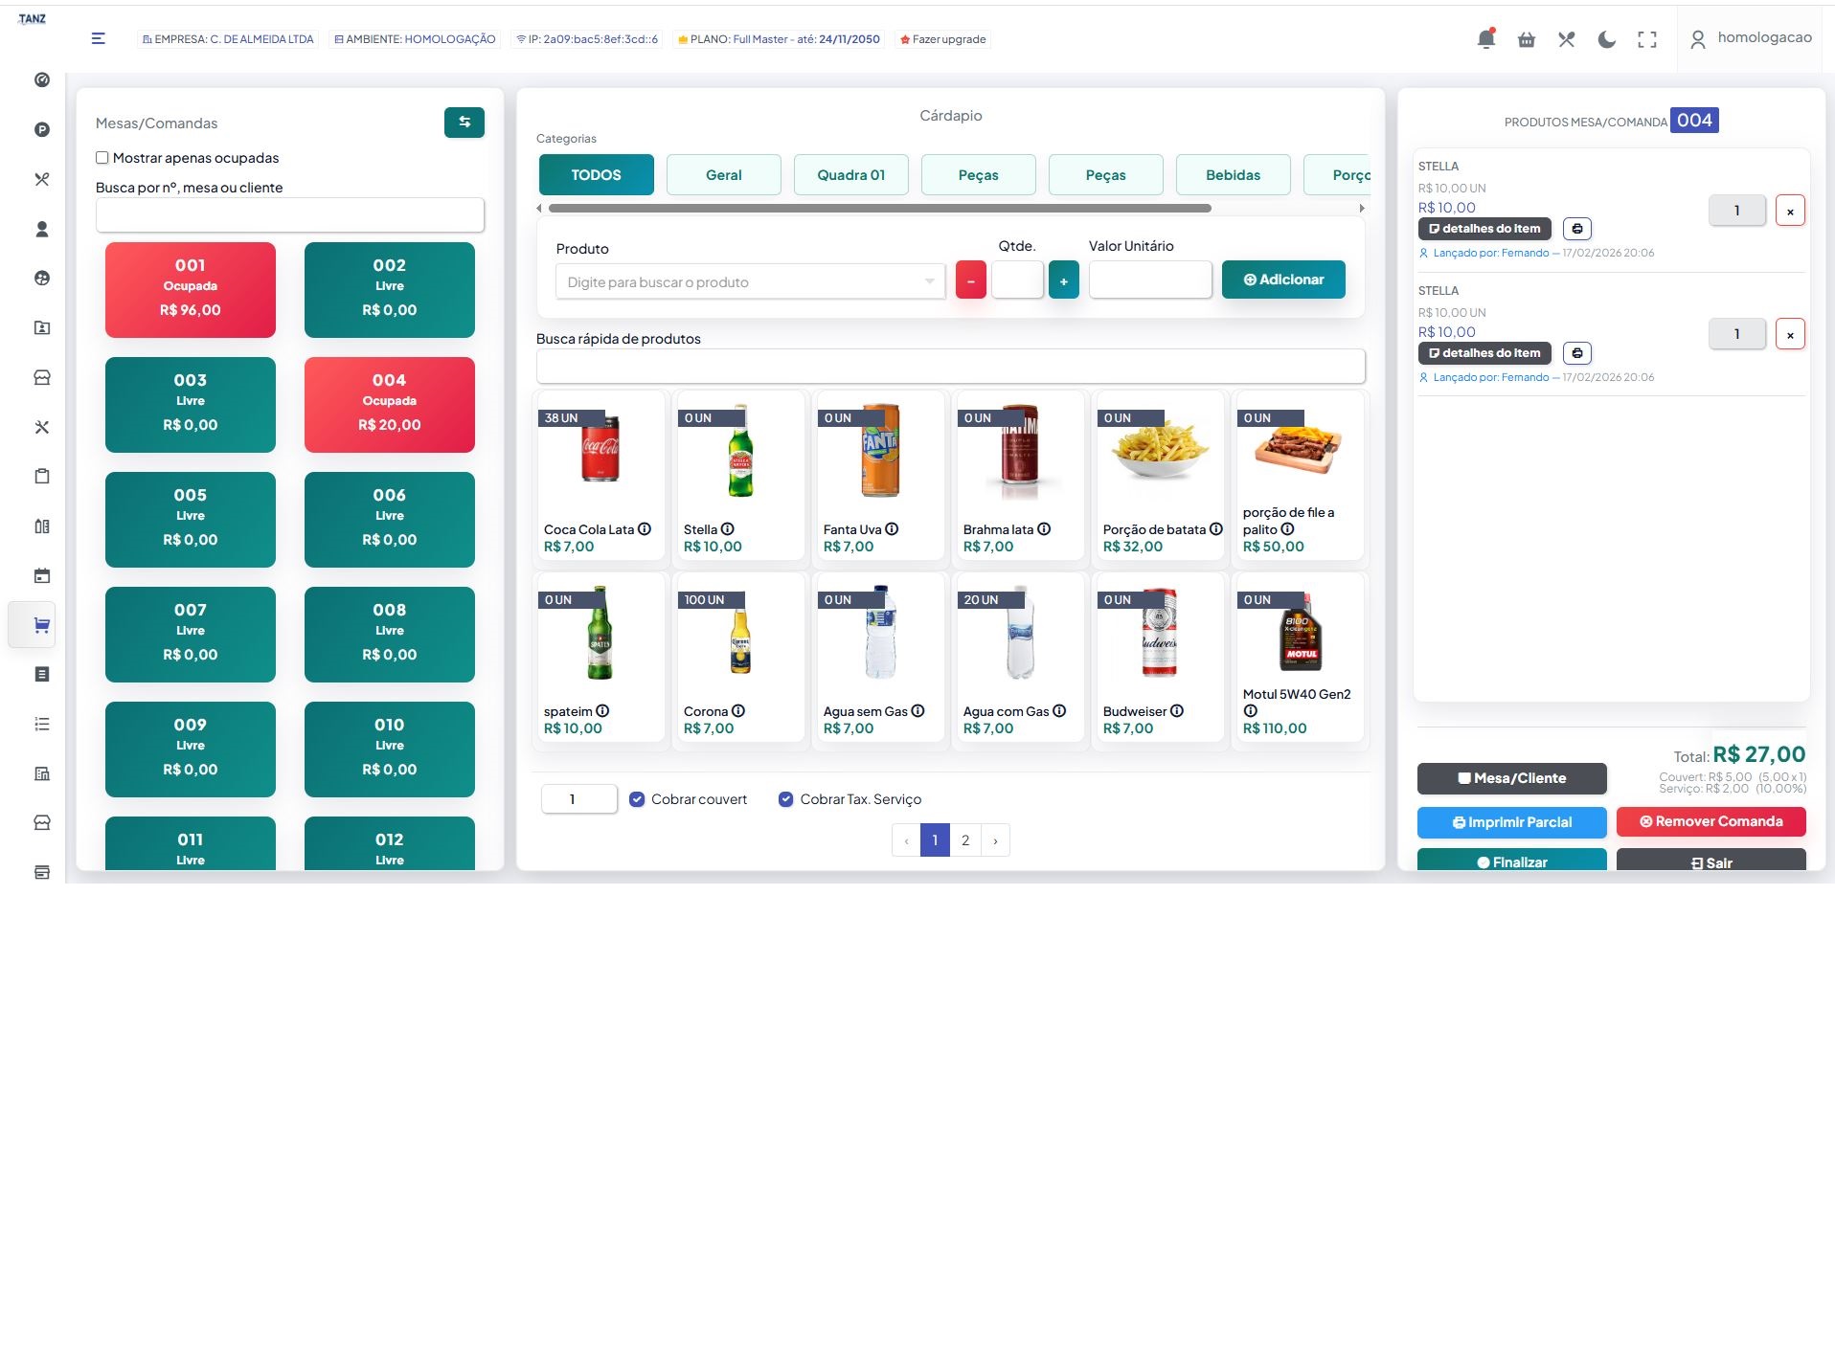Click the Adicionar button
The image size is (1835, 1365).
(1283, 280)
